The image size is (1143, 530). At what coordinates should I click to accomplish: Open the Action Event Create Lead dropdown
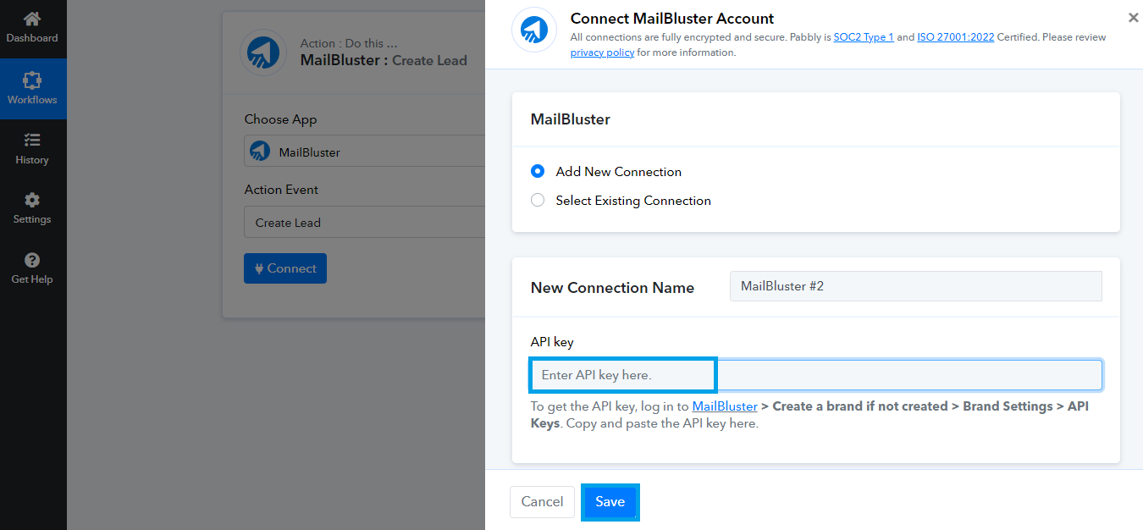(365, 223)
